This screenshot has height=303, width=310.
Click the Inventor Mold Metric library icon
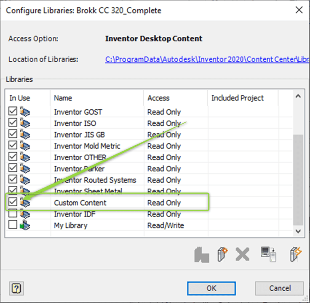[x=25, y=146]
